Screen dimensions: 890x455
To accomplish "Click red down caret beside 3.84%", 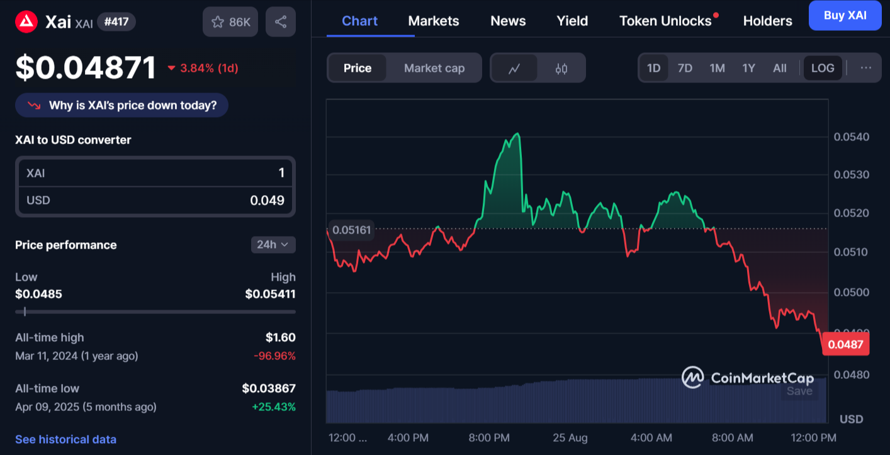I will (171, 69).
